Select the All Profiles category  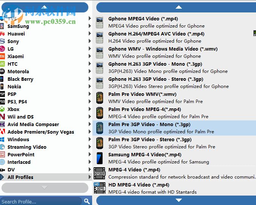(x=46, y=177)
